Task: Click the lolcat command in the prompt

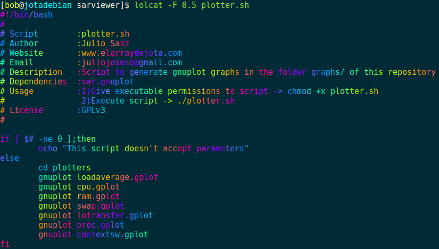Action: [148, 5]
